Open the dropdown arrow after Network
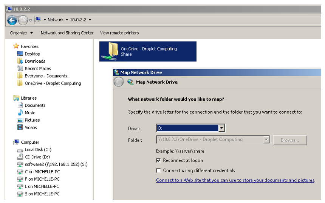Screen dimensions: 325x203 tap(67, 20)
